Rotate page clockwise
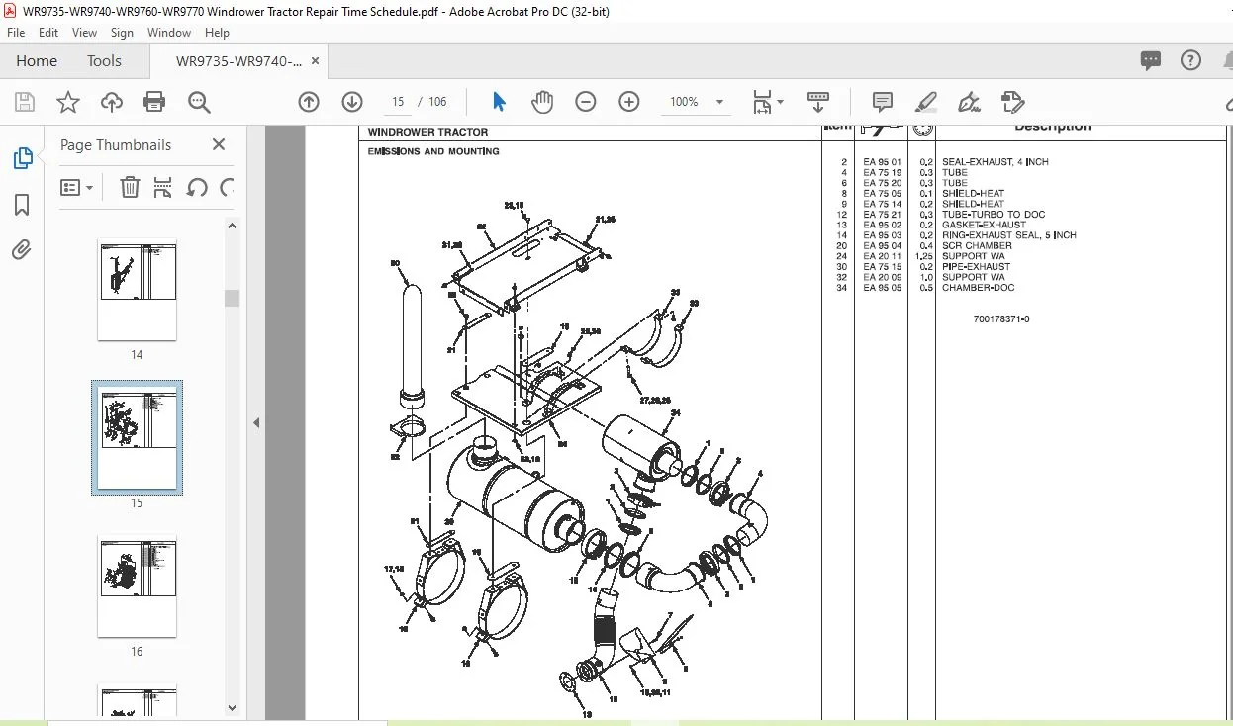The image size is (1233, 726). click(227, 187)
